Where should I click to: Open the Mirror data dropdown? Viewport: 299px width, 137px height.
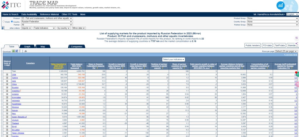click(x=79, y=28)
